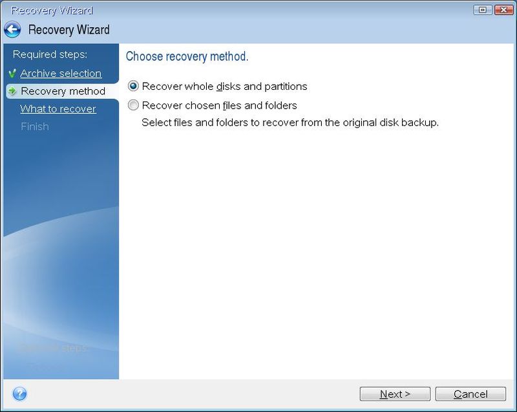Select the Recovery method step in the sidebar
The image size is (517, 412).
coord(63,91)
